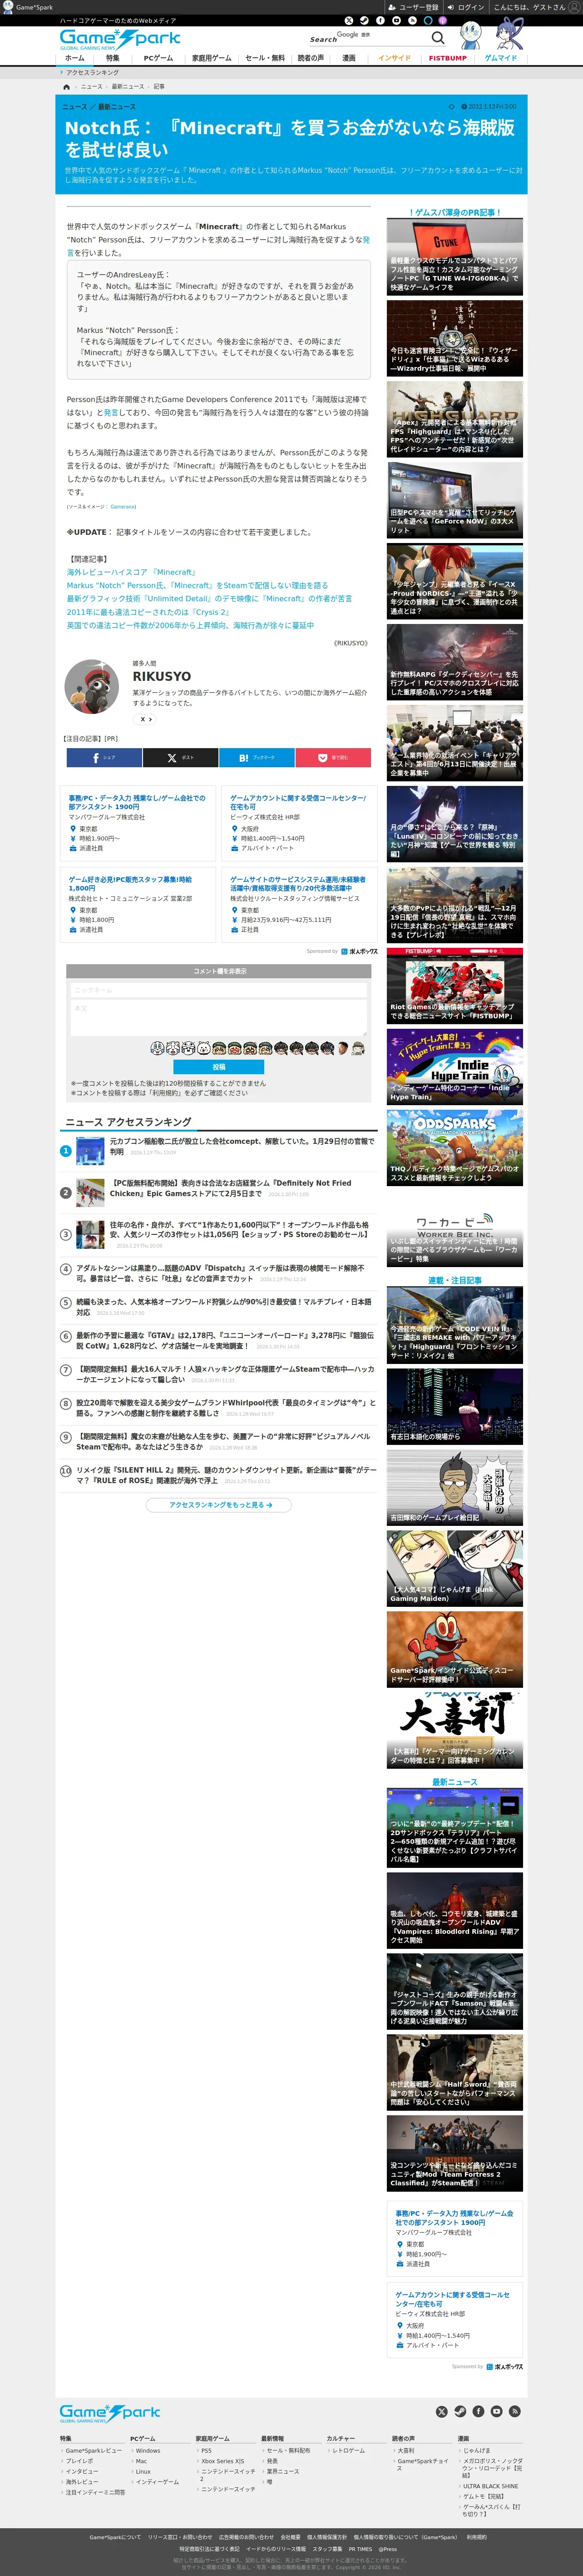The height and width of the screenshot is (2576, 583).
Task: Select the first avatar icon in comment form
Action: [157, 1048]
